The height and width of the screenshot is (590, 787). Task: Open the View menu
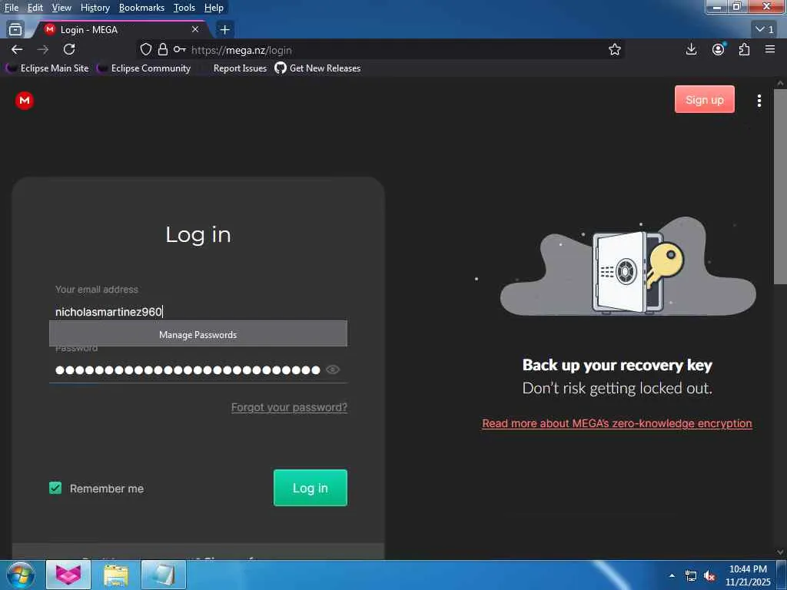tap(61, 8)
